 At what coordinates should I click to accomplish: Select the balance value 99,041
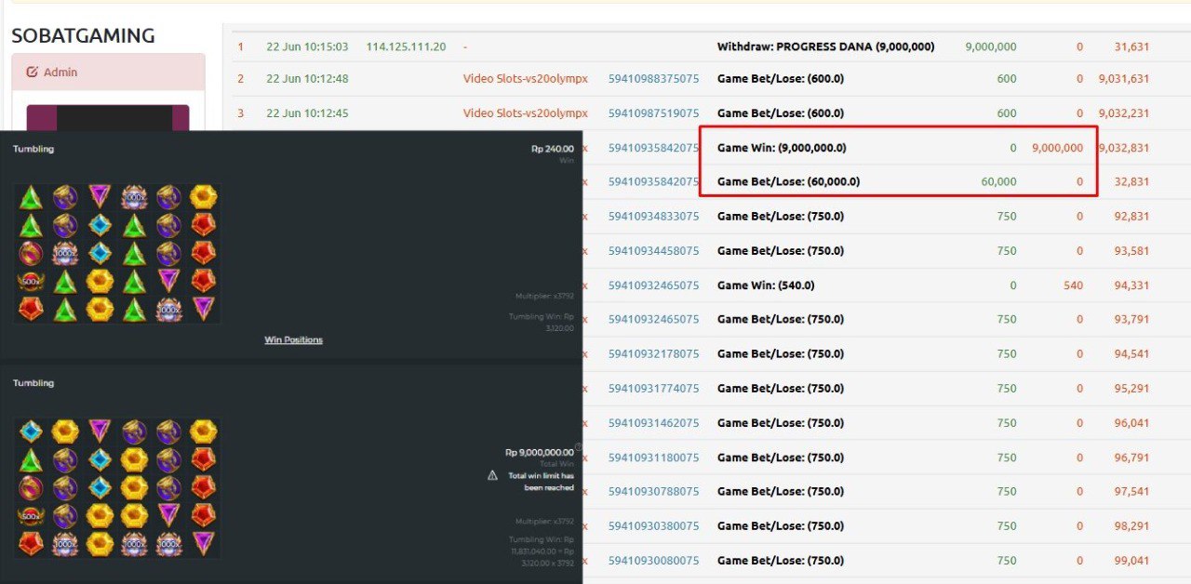(x=1131, y=561)
